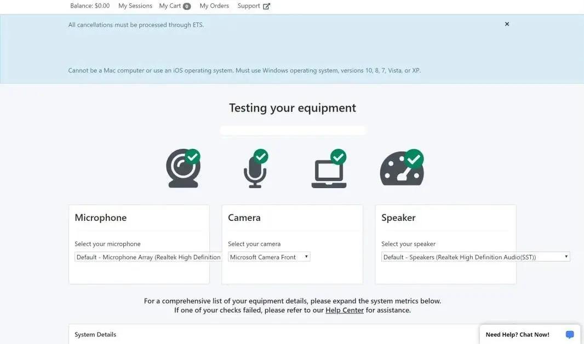Expand the System Details section
The height and width of the screenshot is (344, 584).
(x=95, y=335)
